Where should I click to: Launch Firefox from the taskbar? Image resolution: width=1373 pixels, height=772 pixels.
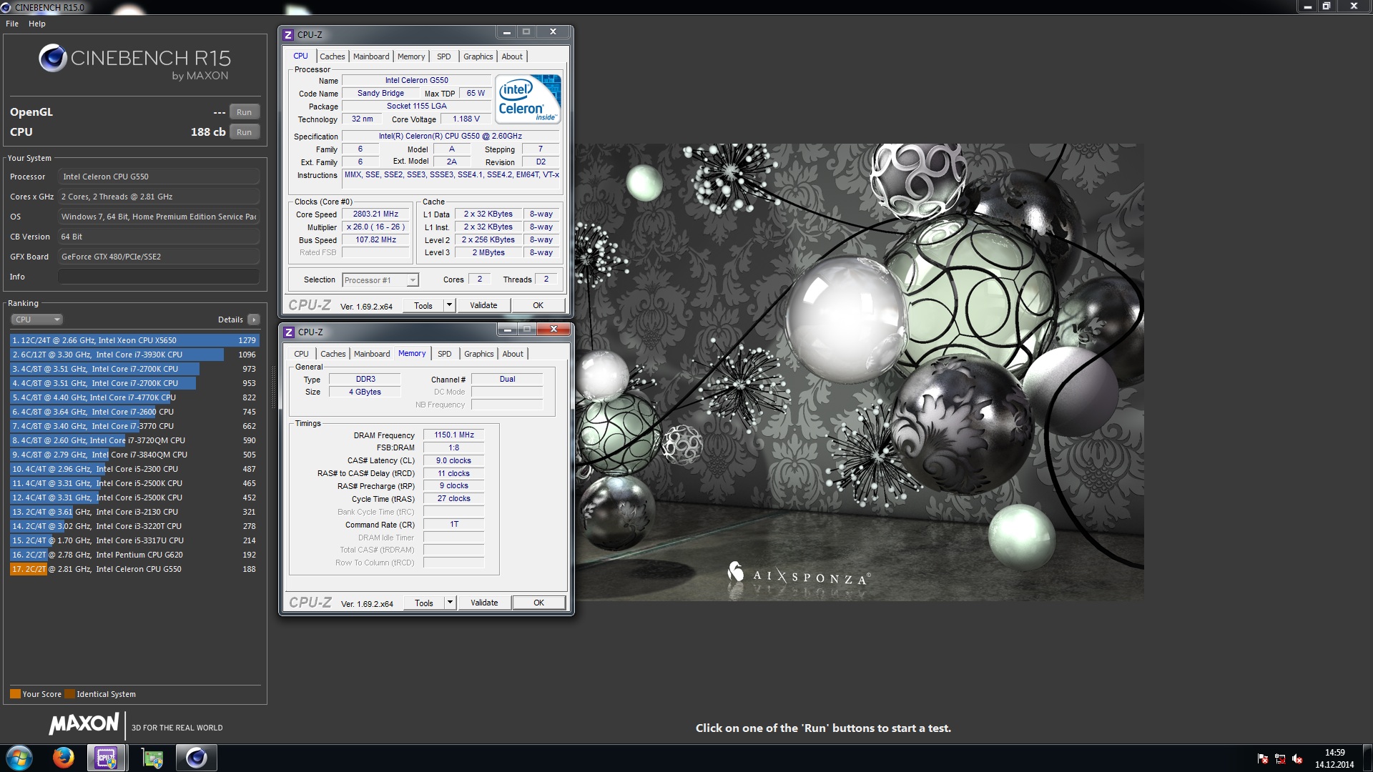coord(63,758)
